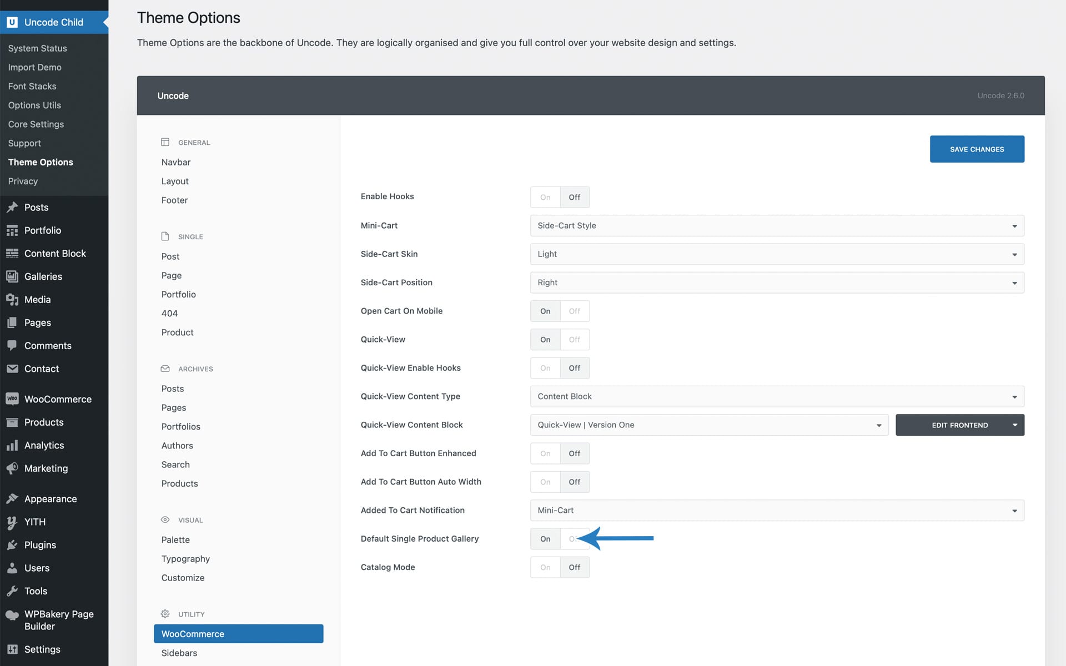
Task: Click the Save Changes button
Action: click(x=977, y=149)
